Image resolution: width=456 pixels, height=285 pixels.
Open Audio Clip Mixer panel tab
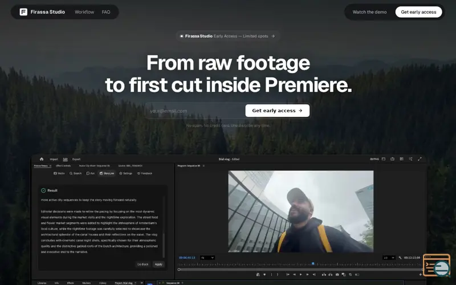(x=95, y=166)
